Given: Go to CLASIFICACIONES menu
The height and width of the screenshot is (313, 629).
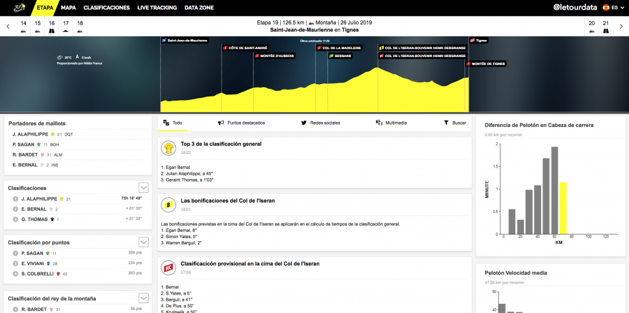Looking at the screenshot, I should tap(107, 7).
